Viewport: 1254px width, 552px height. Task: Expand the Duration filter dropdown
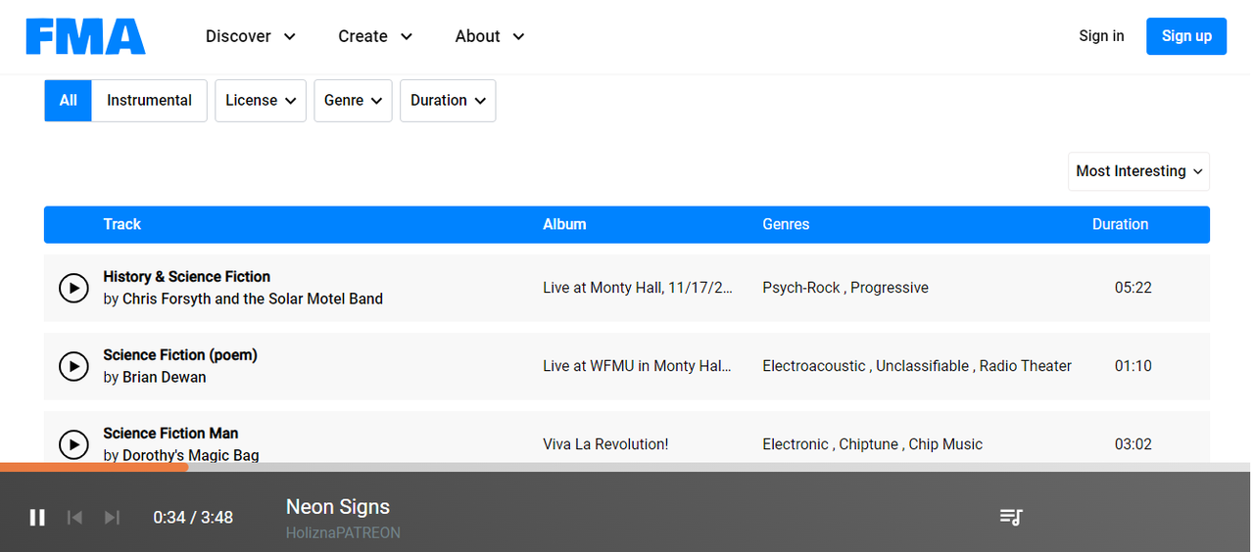point(448,101)
